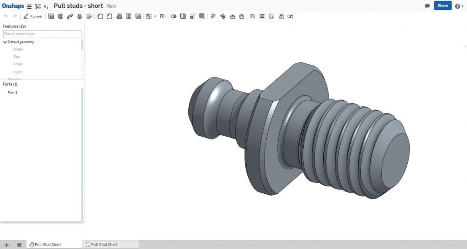Expand the right-side panel arrow
Viewport: 467px width, 249px height.
465,47
